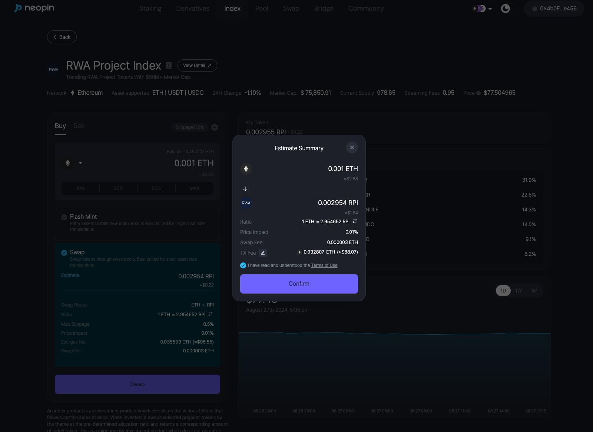Screen dimensions: 593x432
Task: Click the 50% amount option
Action: pos(156,188)
